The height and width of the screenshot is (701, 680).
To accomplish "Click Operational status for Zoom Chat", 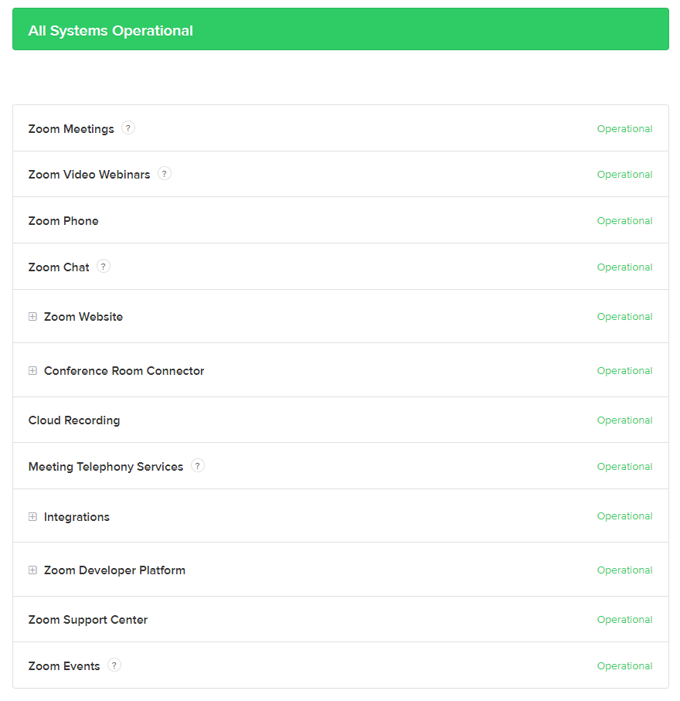I will coord(624,267).
